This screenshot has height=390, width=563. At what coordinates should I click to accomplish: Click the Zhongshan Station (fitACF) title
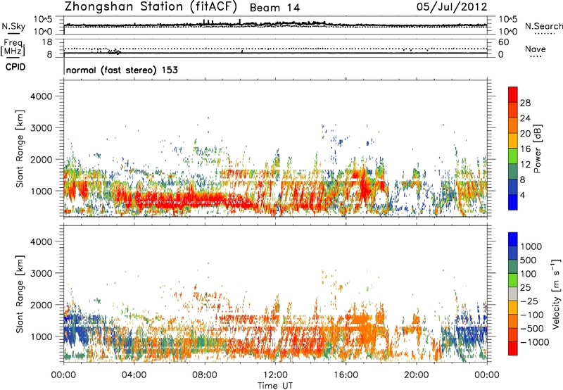151,7
